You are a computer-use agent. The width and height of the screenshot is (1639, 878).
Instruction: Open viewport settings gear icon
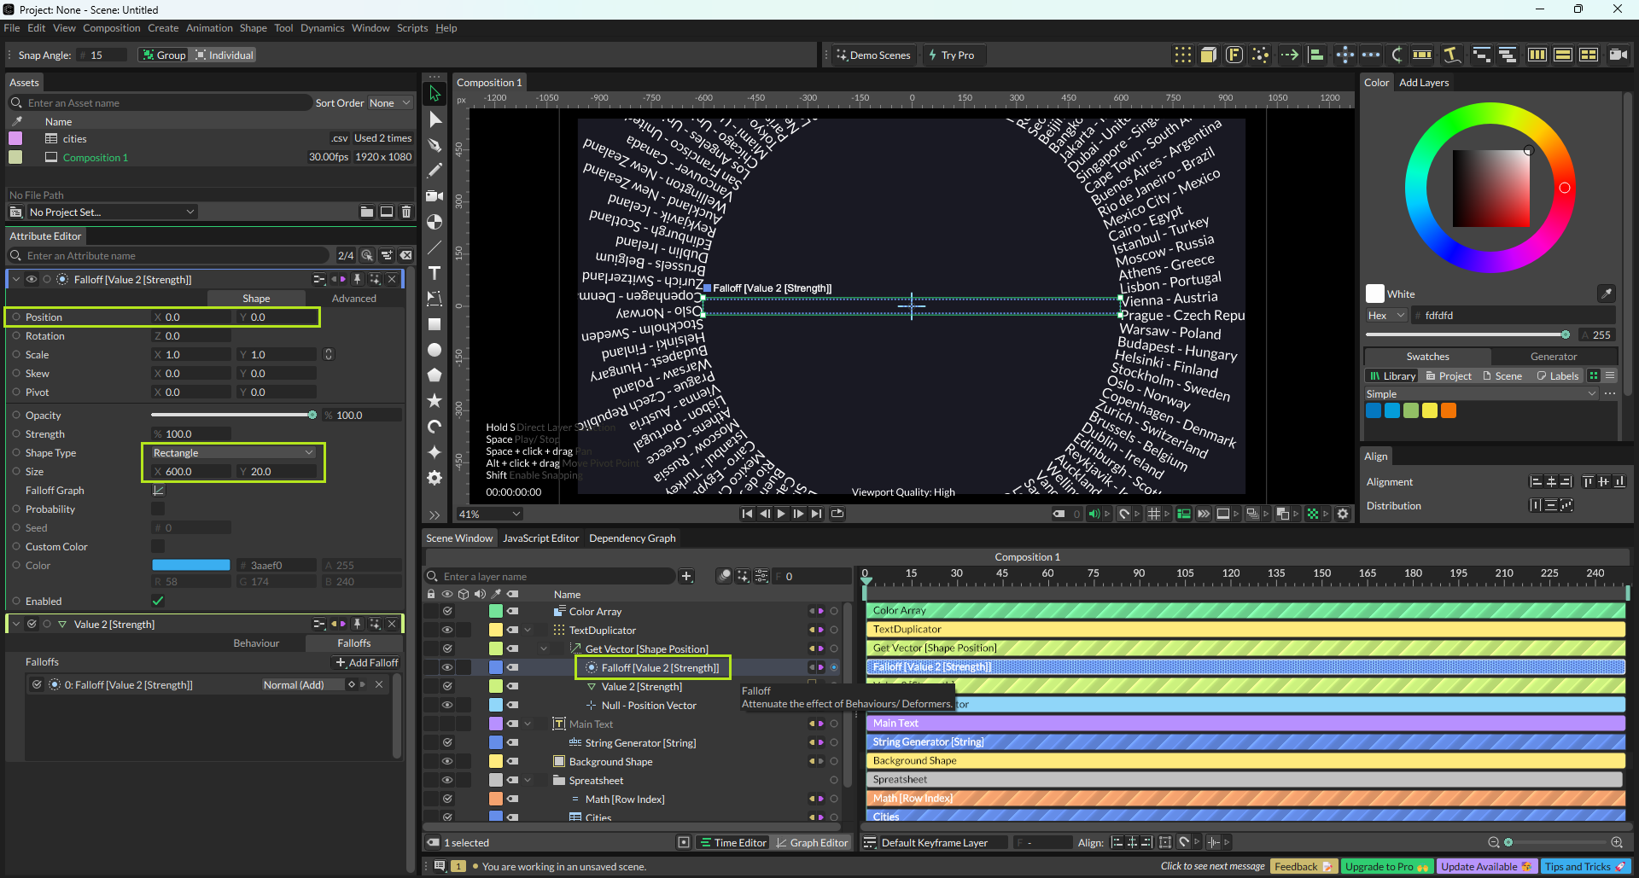(1343, 514)
